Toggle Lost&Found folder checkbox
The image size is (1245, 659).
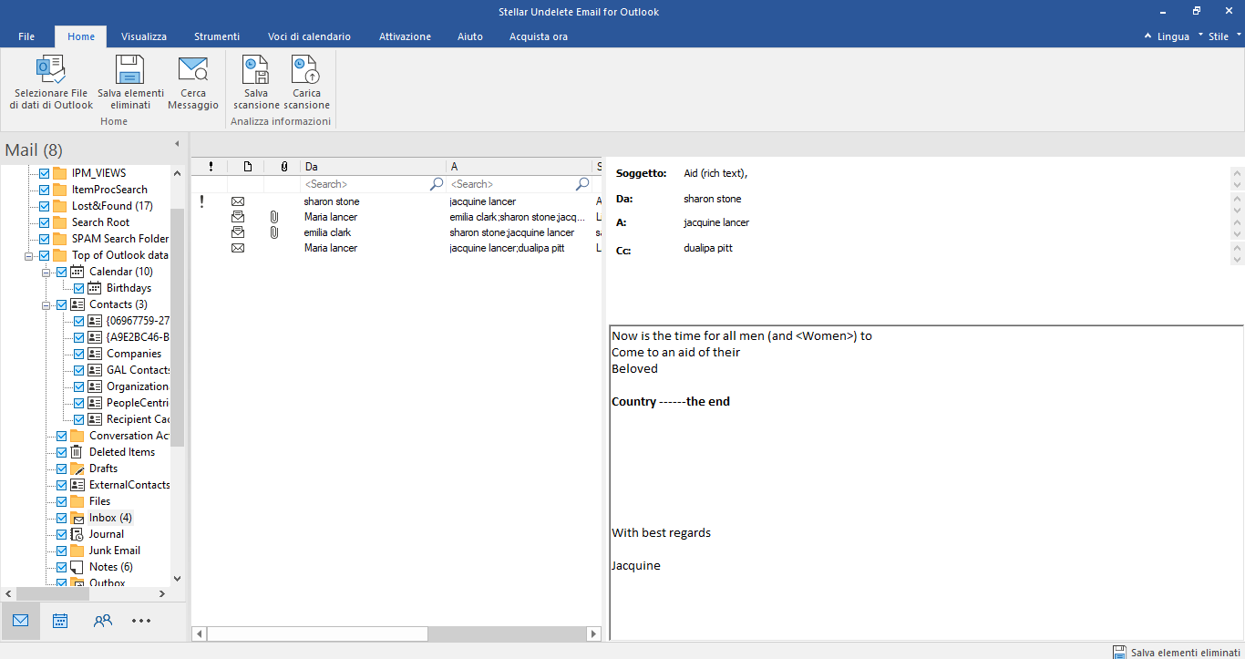(44, 206)
